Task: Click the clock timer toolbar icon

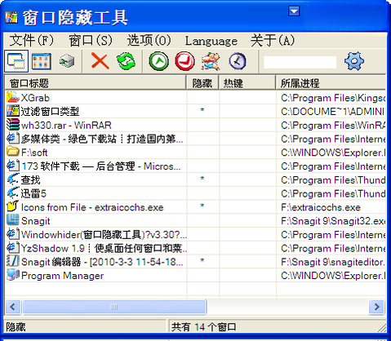Action: click(238, 61)
